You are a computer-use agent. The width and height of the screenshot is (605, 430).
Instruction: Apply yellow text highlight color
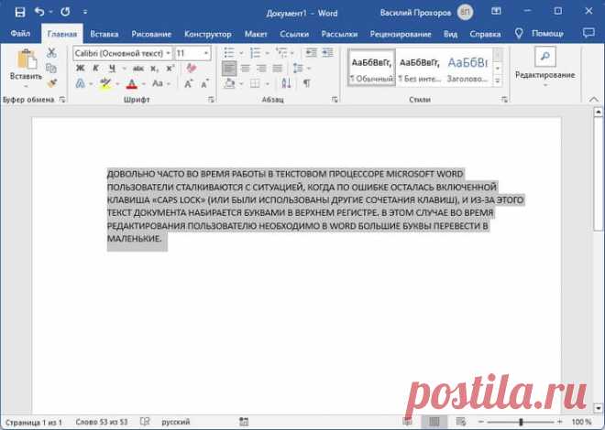(104, 83)
